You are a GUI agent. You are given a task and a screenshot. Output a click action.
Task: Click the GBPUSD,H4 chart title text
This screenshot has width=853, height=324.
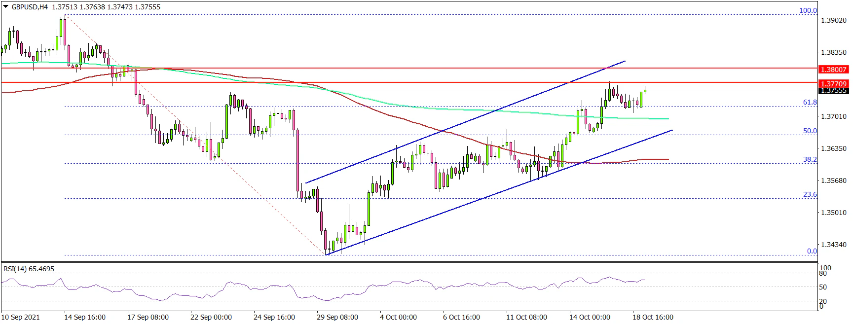[x=30, y=7]
